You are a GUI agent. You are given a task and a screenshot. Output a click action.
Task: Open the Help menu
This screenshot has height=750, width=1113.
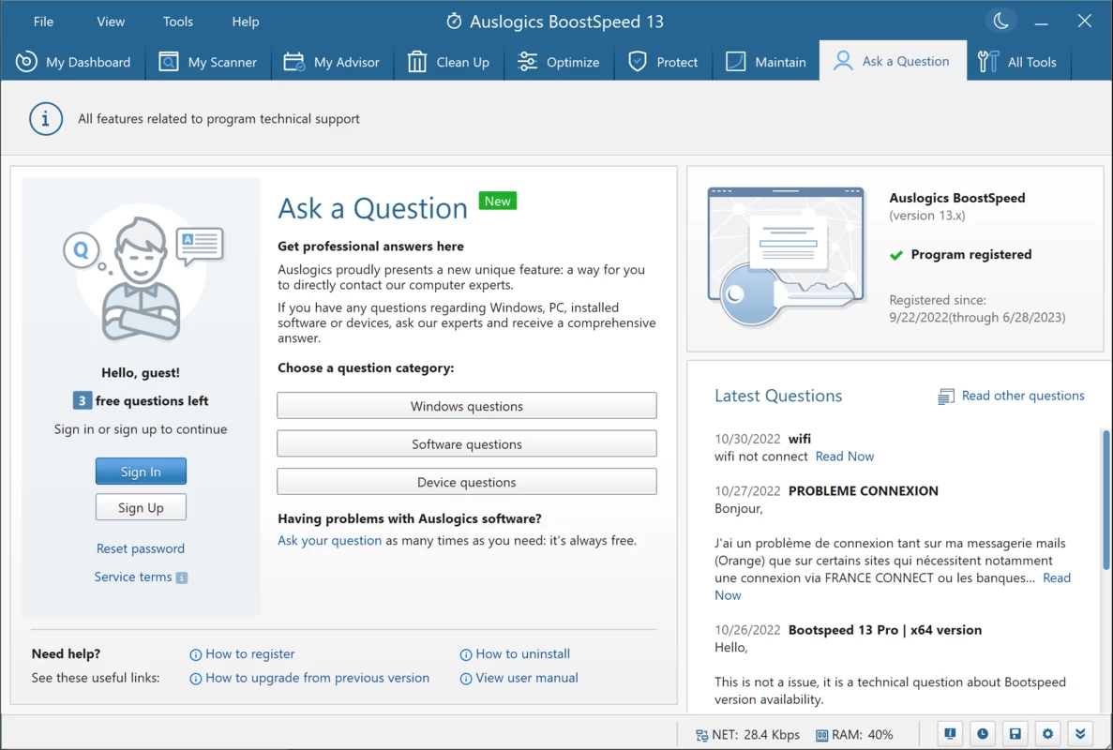[246, 22]
